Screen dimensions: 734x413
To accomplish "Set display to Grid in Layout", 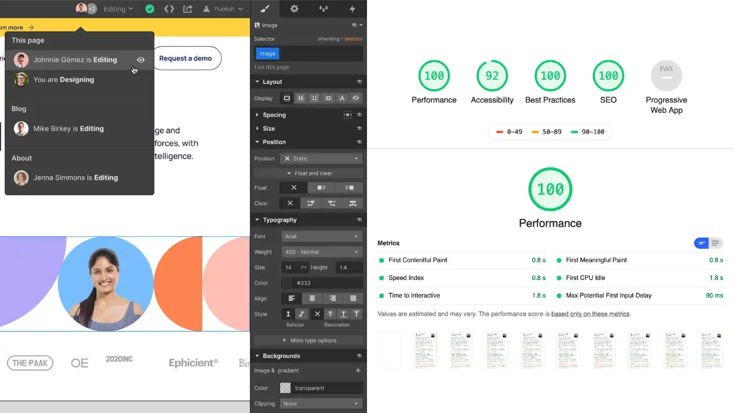I will coord(315,98).
